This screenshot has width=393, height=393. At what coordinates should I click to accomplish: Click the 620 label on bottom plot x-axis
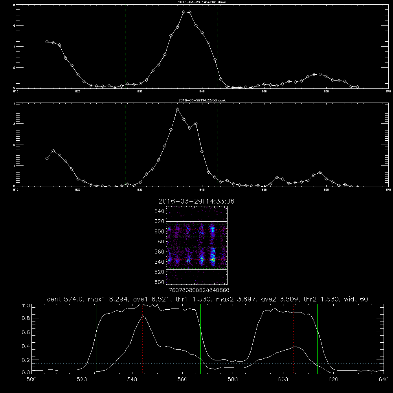[x=333, y=380]
